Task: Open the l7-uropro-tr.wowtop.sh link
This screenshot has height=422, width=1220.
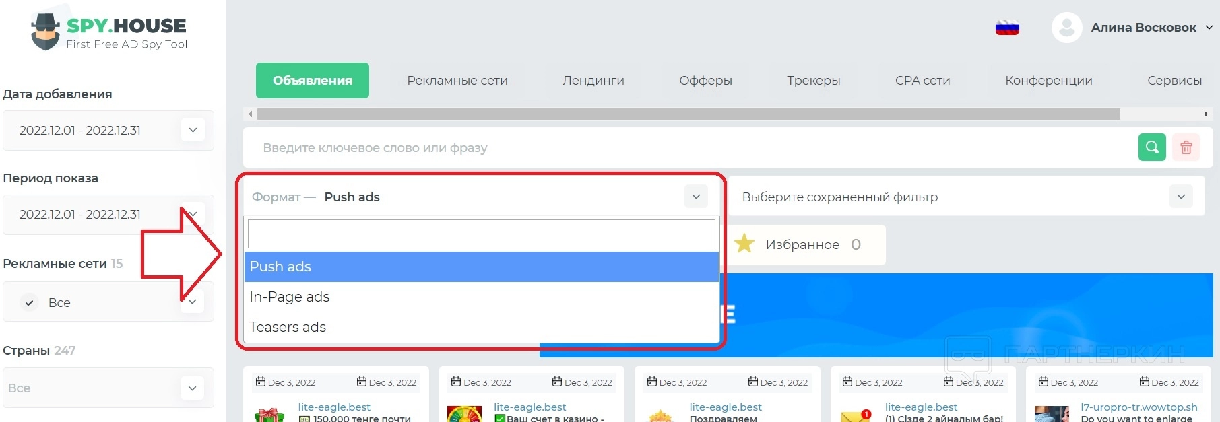Action: (x=1139, y=407)
